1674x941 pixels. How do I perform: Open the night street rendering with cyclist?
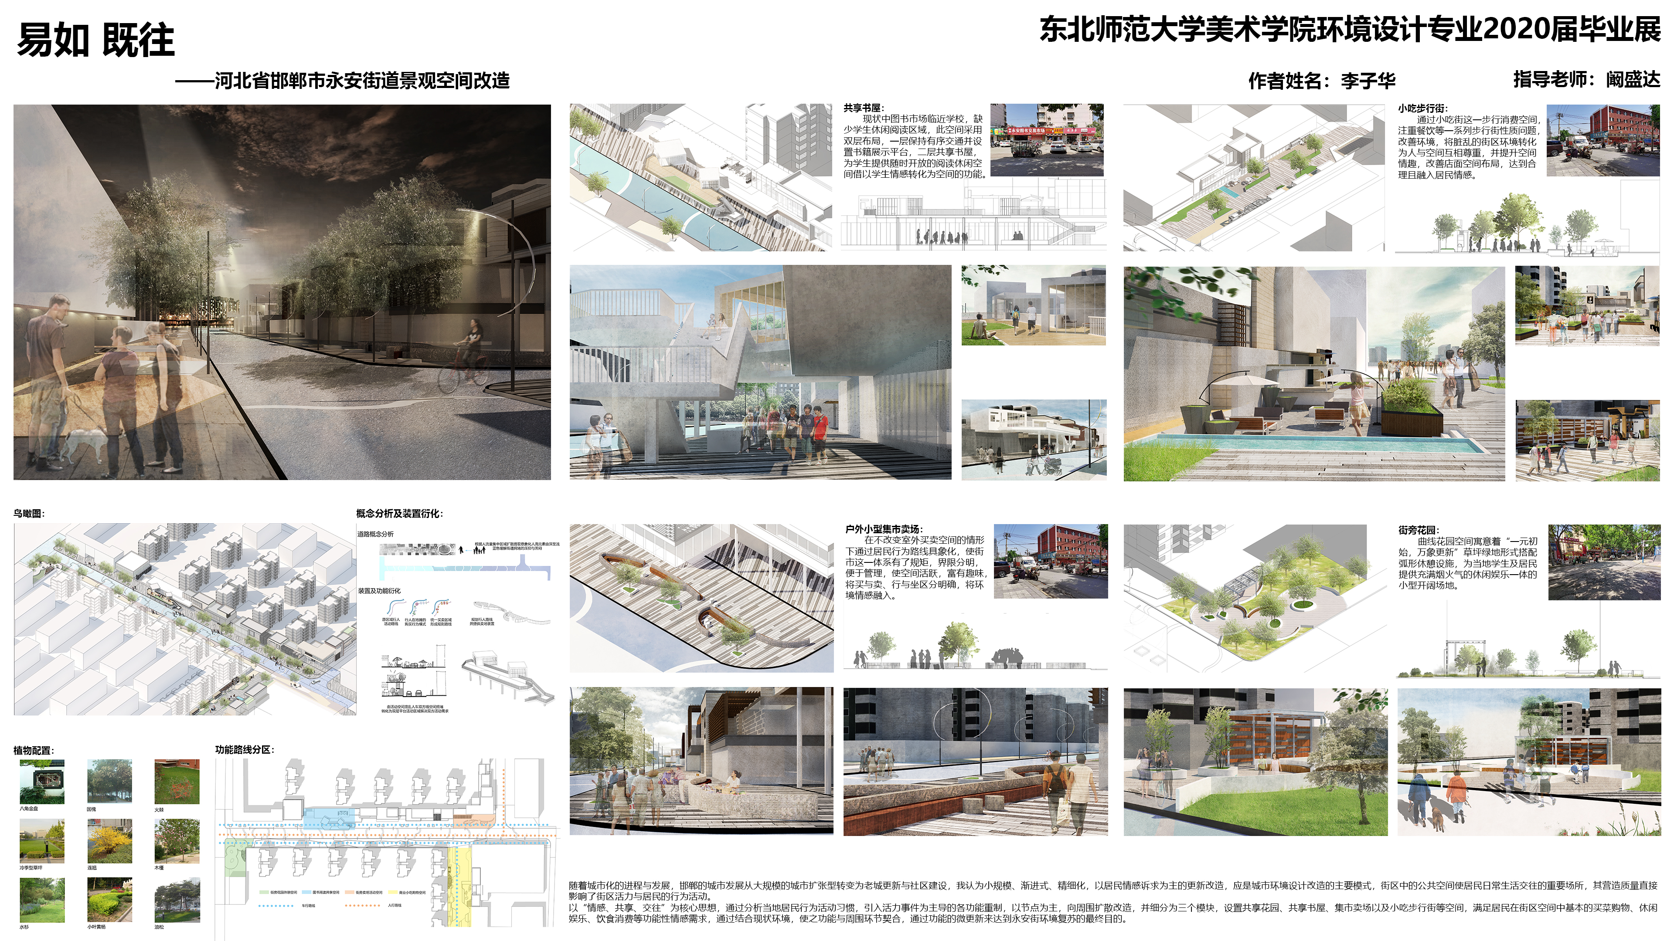(282, 292)
